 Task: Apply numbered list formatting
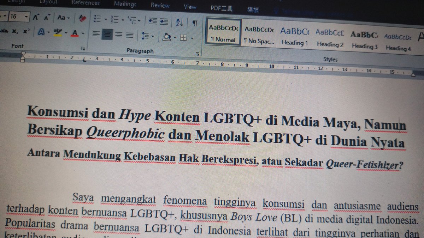click(x=114, y=20)
